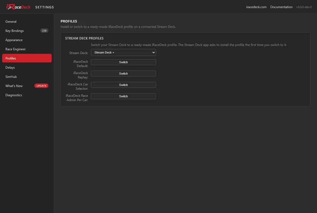317x213 pixels.
Task: Open the Key Bindings section
Action: (27, 31)
